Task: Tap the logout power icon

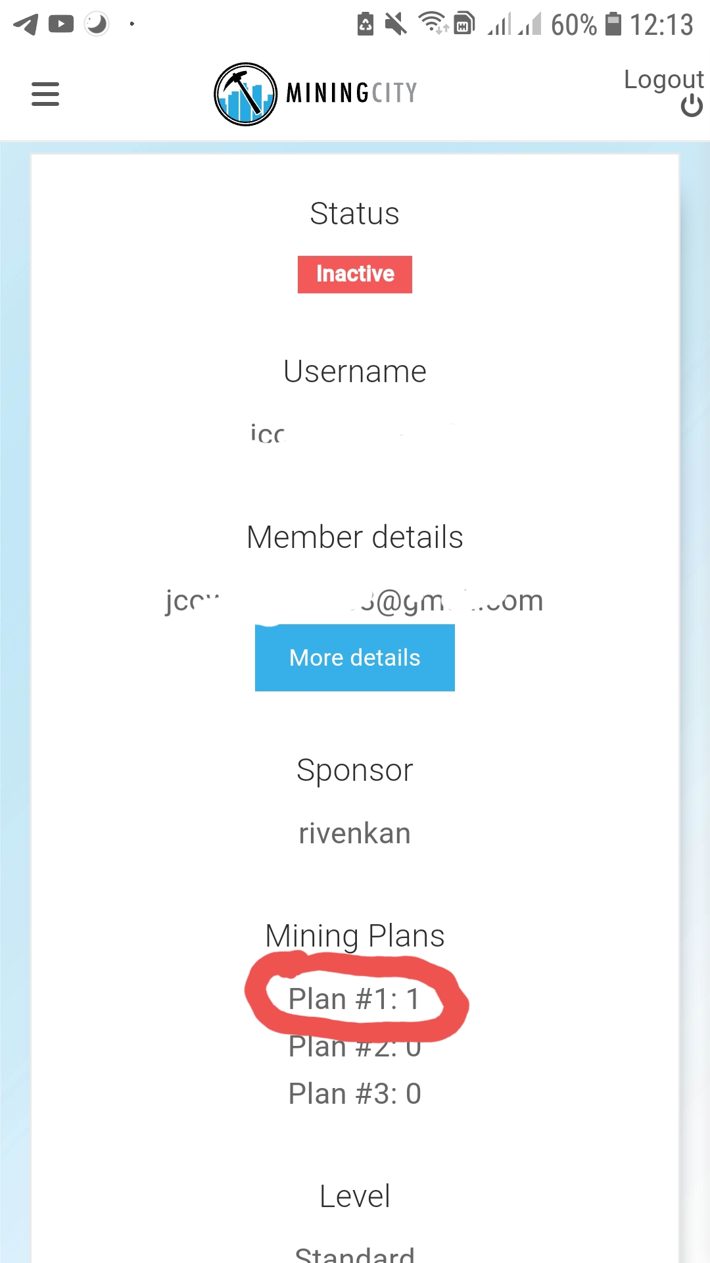Action: pyautogui.click(x=692, y=106)
